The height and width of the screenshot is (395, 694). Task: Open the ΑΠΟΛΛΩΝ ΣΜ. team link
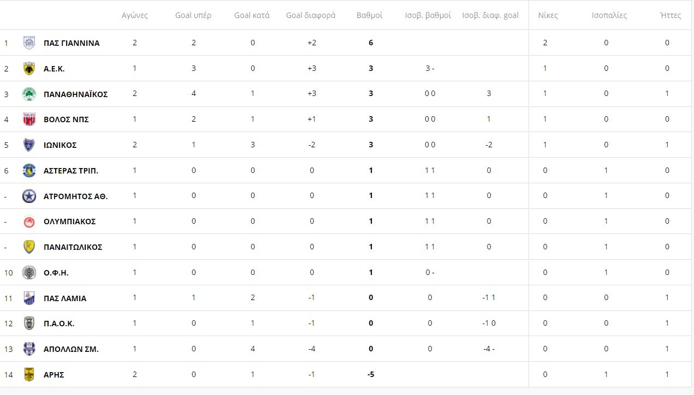[71, 349]
